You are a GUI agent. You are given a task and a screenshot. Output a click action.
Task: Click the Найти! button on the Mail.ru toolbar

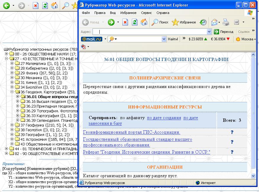click(x=173, y=39)
